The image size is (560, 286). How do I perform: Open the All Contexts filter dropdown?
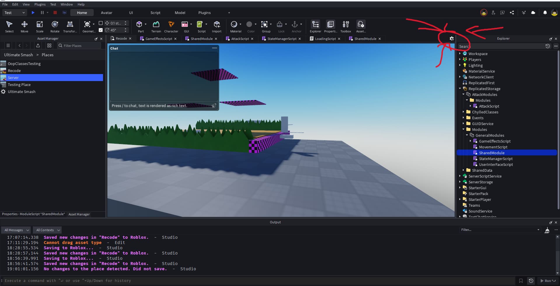[x=47, y=230]
